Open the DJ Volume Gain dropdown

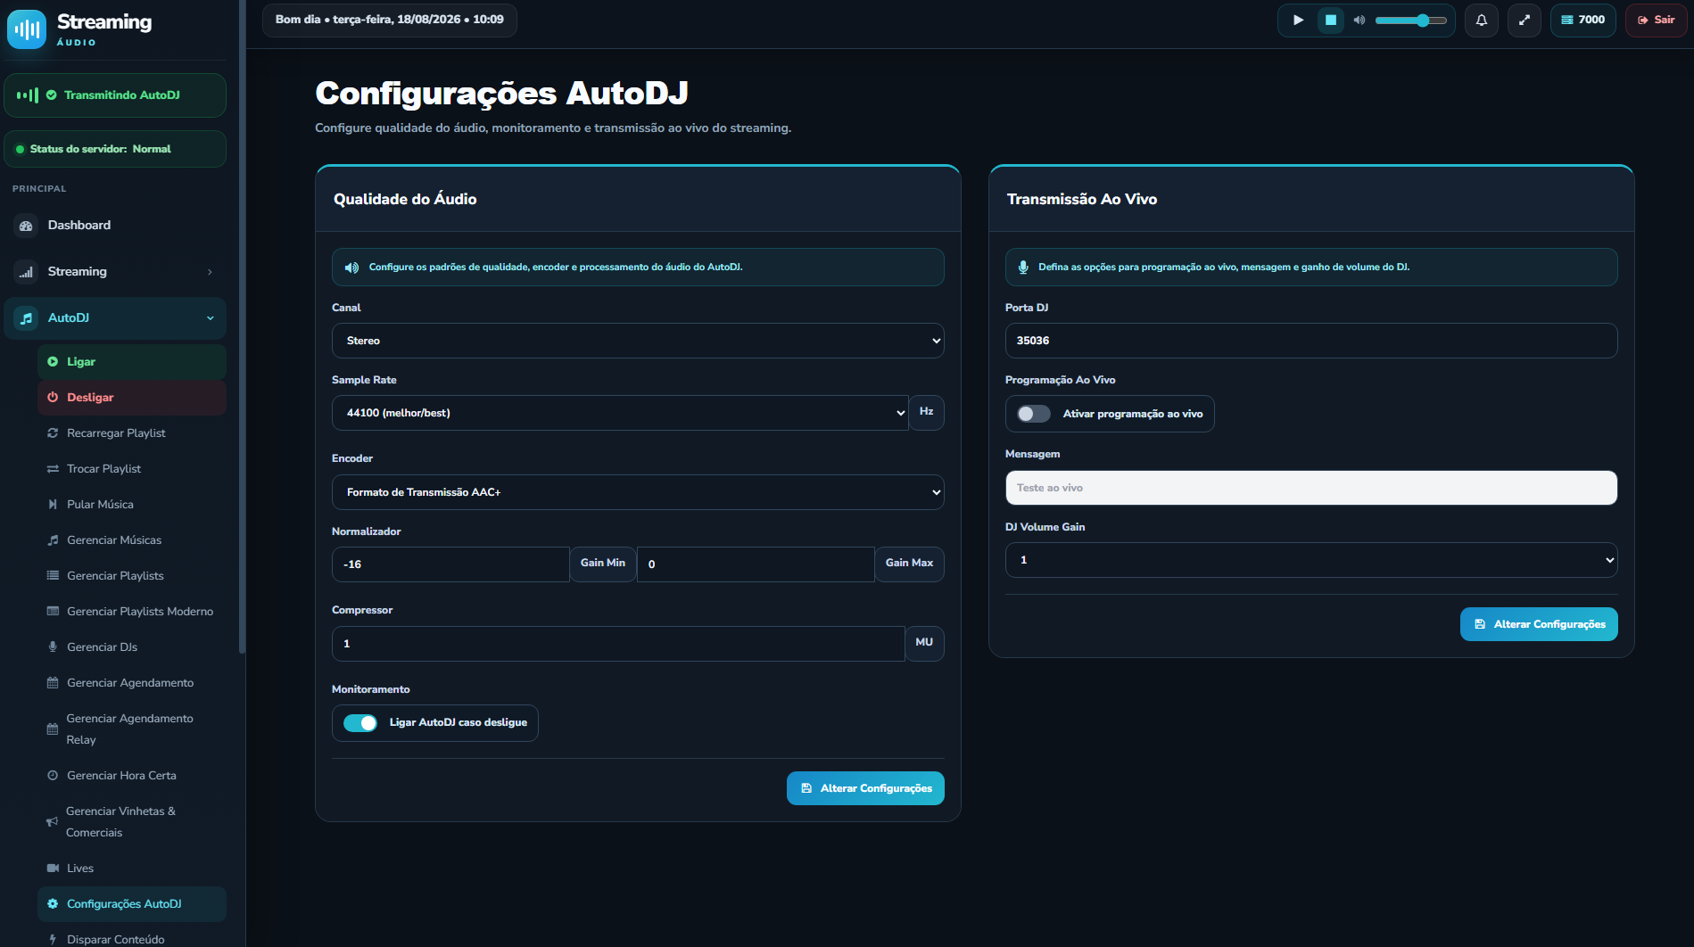pos(1311,560)
